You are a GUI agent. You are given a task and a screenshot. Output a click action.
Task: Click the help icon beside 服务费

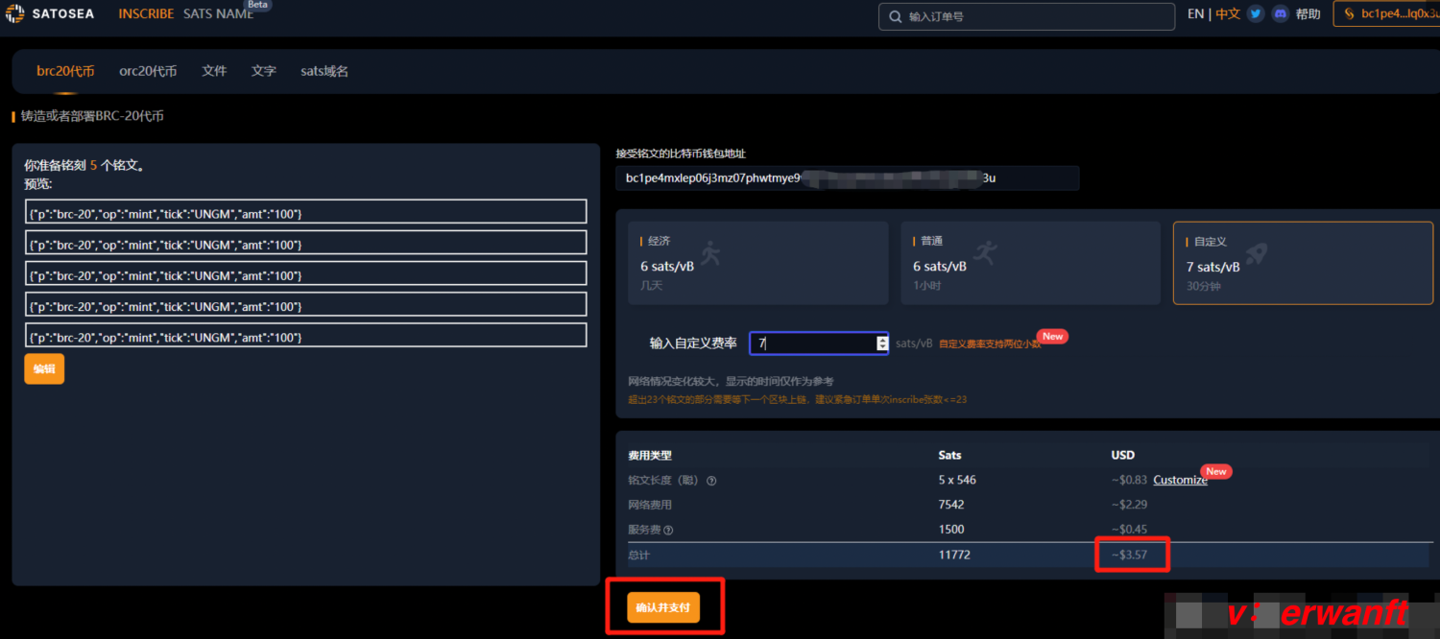(x=668, y=530)
